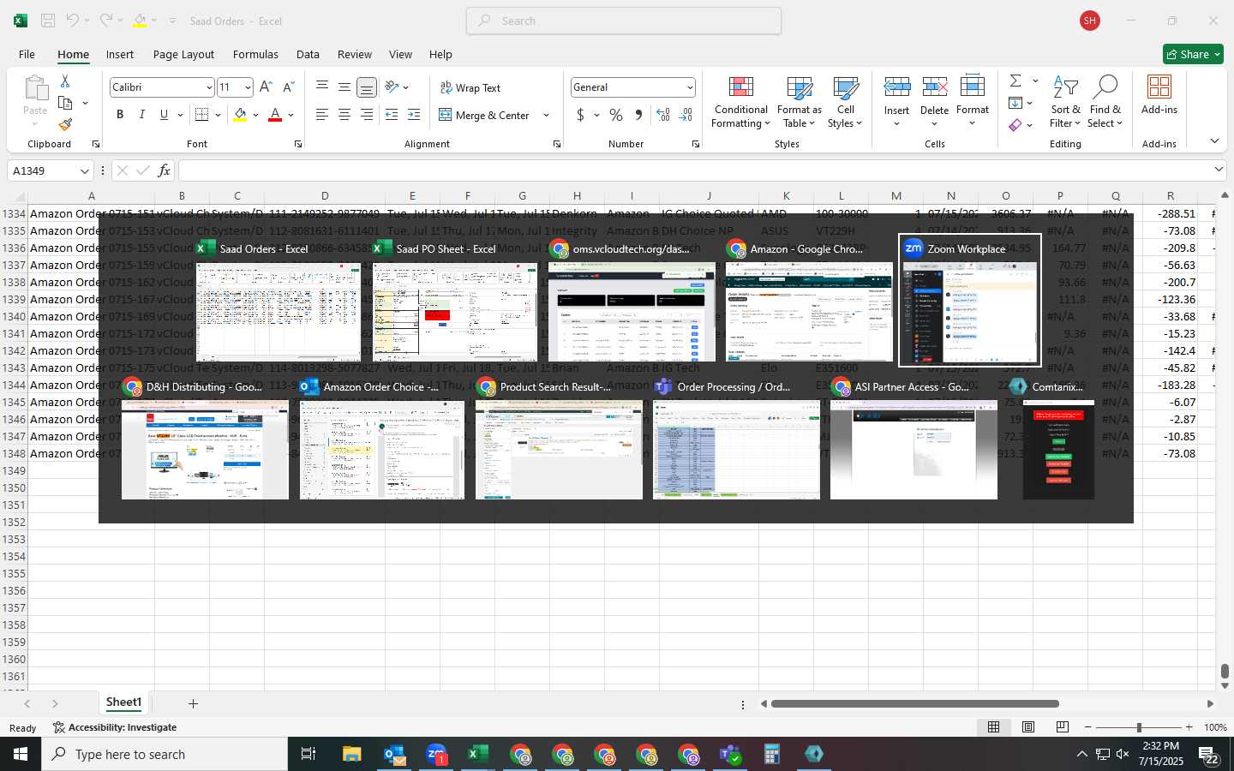Click the AutoSum sigma icon
The height and width of the screenshot is (771, 1234).
(x=1015, y=81)
